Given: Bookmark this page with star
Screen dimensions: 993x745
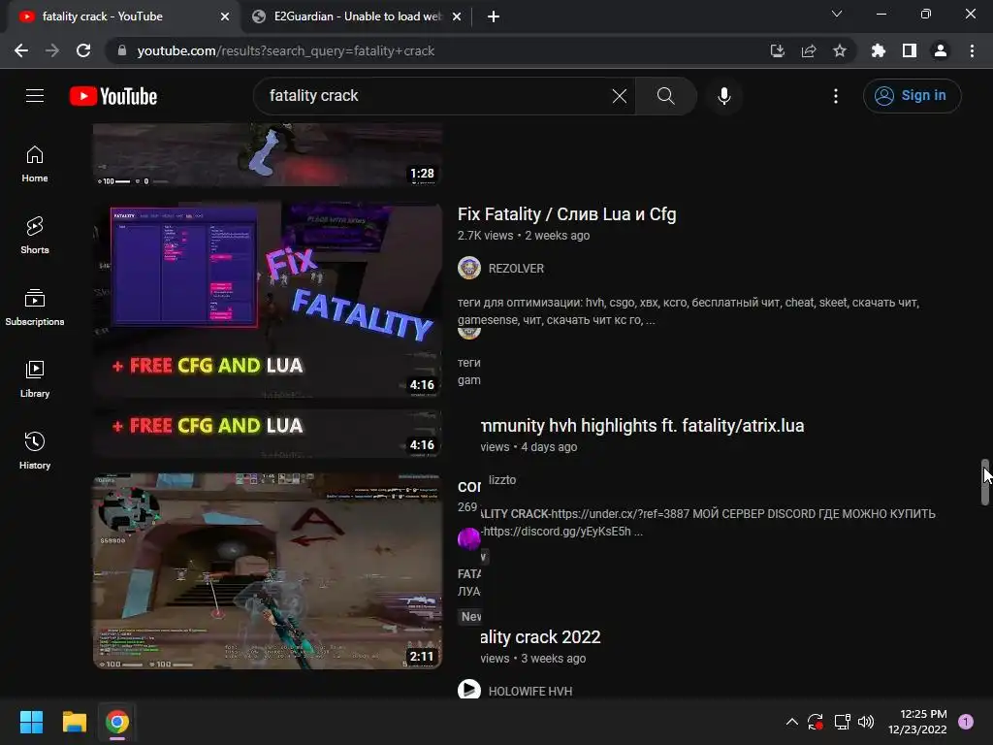Looking at the screenshot, I should tap(840, 50).
